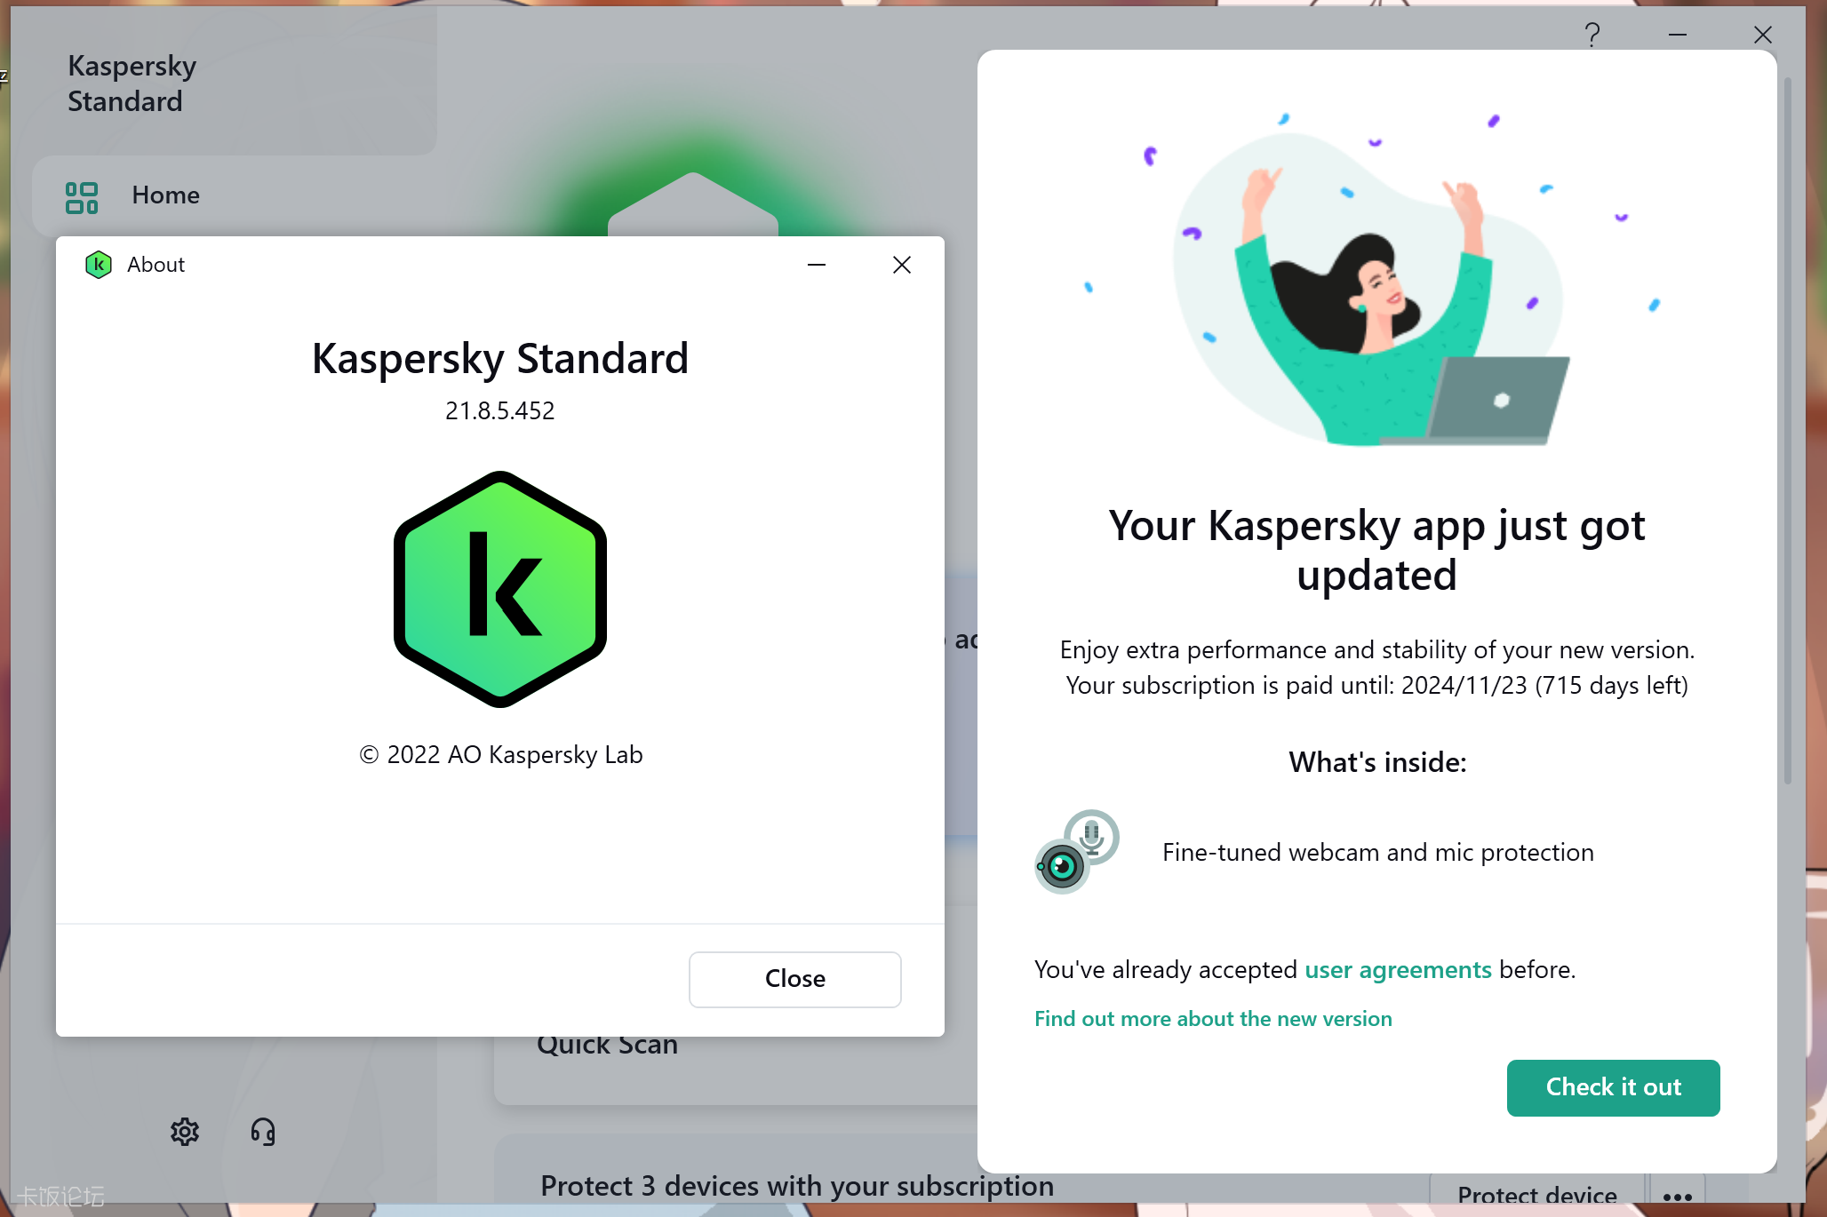Viewport: 1827px width, 1217px height.
Task: Close the About dialog with Close button
Action: [795, 979]
